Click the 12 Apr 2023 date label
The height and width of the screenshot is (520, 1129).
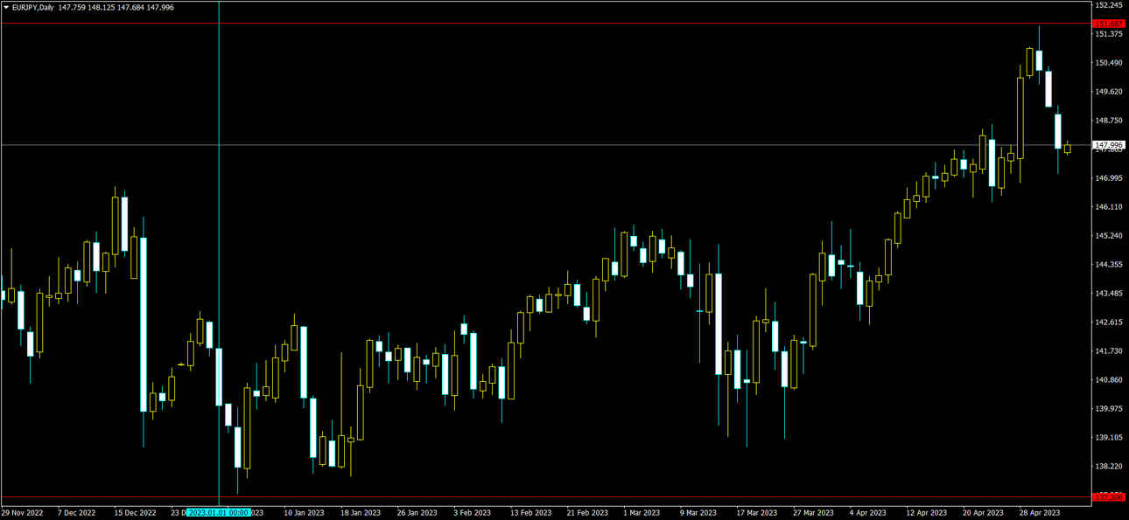coord(927,513)
